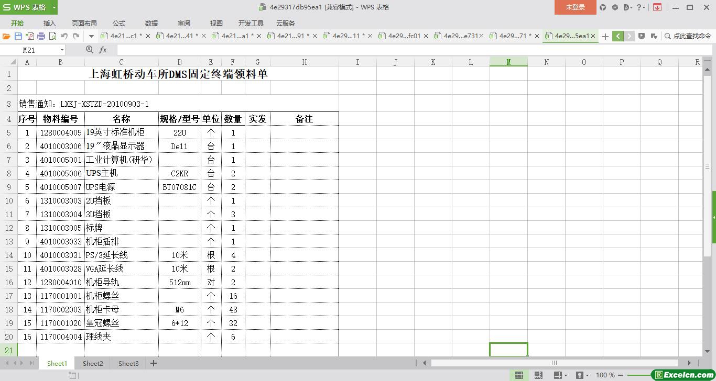
Task: Open Print Preview from the quick toolbar
Action: pyautogui.click(x=52, y=36)
